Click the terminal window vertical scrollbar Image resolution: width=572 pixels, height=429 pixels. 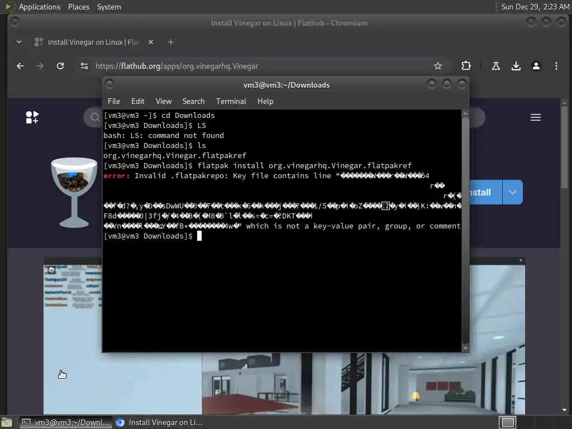pyautogui.click(x=465, y=231)
